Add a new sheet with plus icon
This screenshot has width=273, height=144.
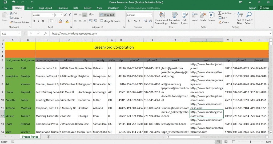(49, 137)
